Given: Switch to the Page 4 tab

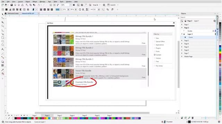Looking at the screenshot, I should [x=72, y=115].
